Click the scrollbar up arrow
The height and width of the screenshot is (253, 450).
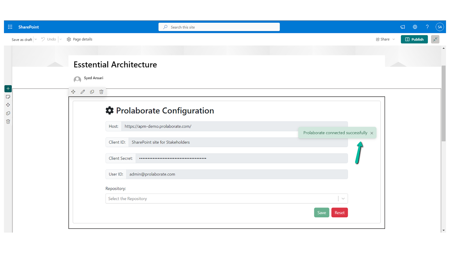click(x=443, y=48)
